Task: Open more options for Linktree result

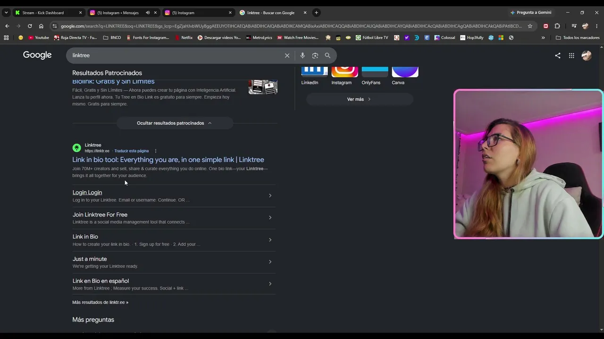Action: pyautogui.click(x=155, y=151)
